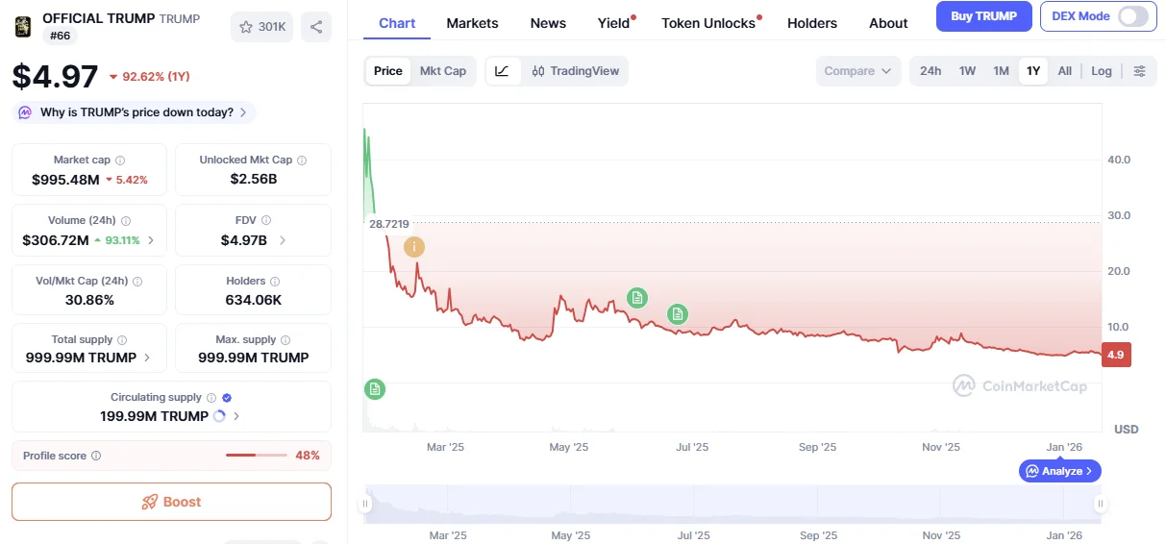Expand Circulating supply details chevron

[236, 416]
